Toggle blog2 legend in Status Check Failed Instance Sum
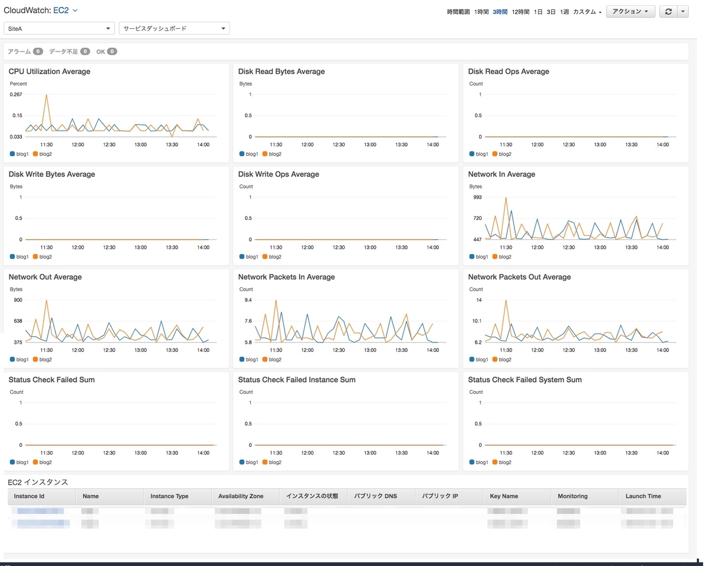The width and height of the screenshot is (708, 566). click(272, 462)
